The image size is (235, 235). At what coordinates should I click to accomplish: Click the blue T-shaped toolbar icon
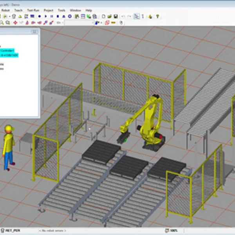[143, 16]
